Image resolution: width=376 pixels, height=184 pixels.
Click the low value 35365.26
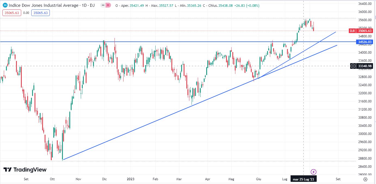pyautogui.click(x=194, y=5)
